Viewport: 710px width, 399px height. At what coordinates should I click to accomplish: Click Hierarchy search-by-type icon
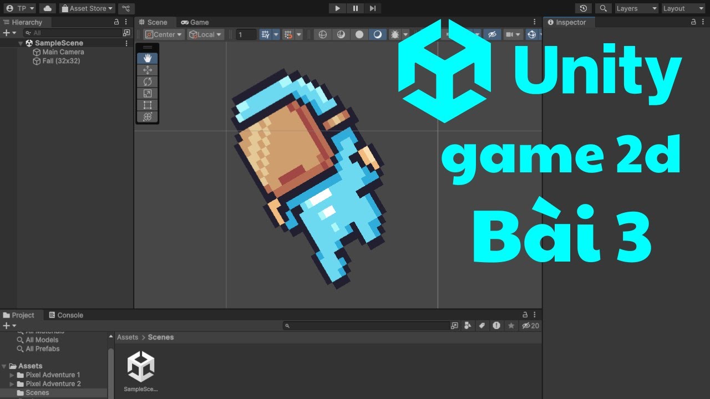[126, 33]
